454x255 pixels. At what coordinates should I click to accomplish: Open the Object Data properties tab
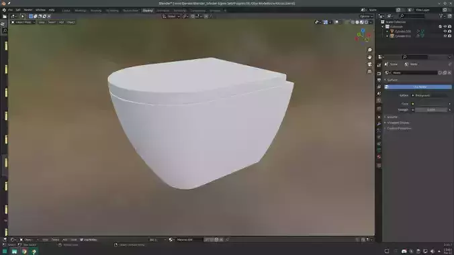pos(379,150)
